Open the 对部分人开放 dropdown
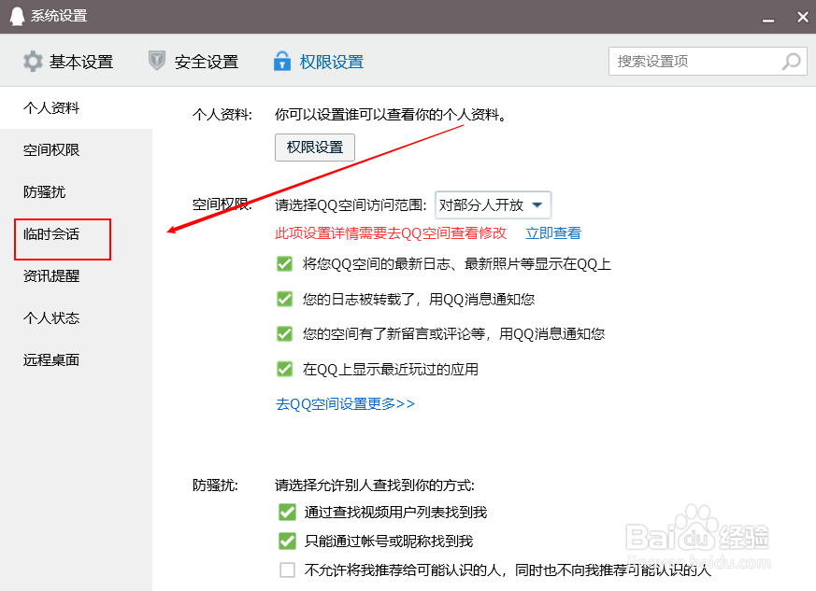816x591 pixels. click(x=493, y=204)
